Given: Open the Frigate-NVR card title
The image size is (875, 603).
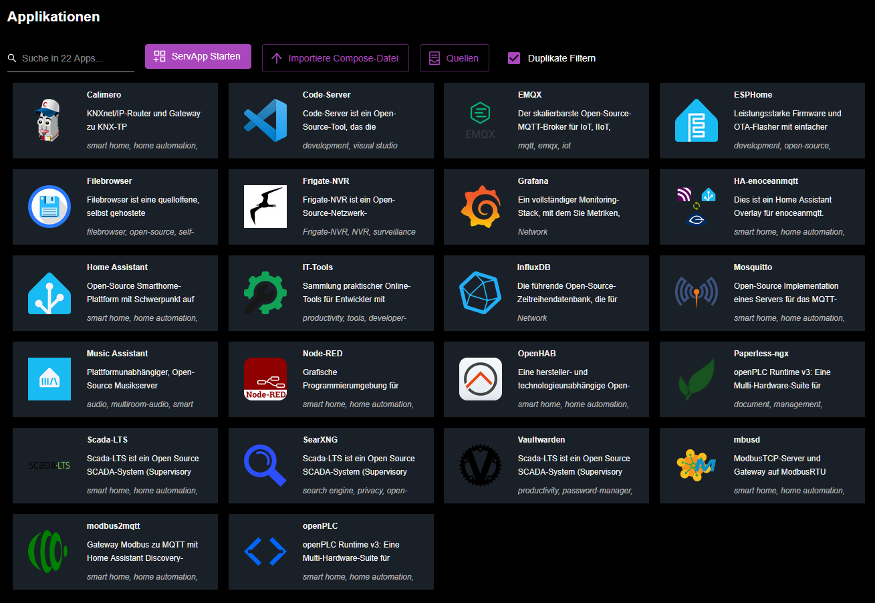Looking at the screenshot, I should click(x=326, y=181).
